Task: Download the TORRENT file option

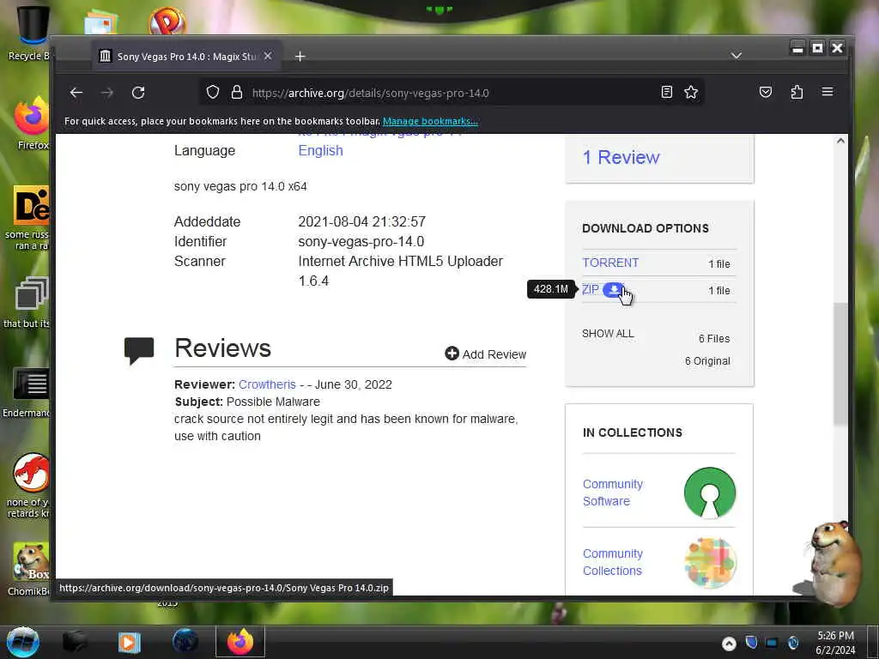Action: (610, 263)
